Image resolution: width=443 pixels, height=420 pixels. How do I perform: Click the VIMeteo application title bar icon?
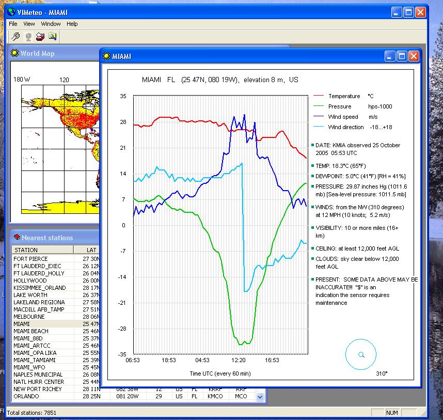(12, 12)
